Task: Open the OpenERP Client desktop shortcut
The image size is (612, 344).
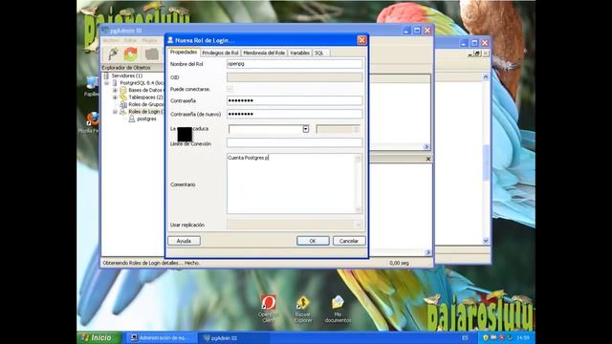Action: (x=268, y=309)
